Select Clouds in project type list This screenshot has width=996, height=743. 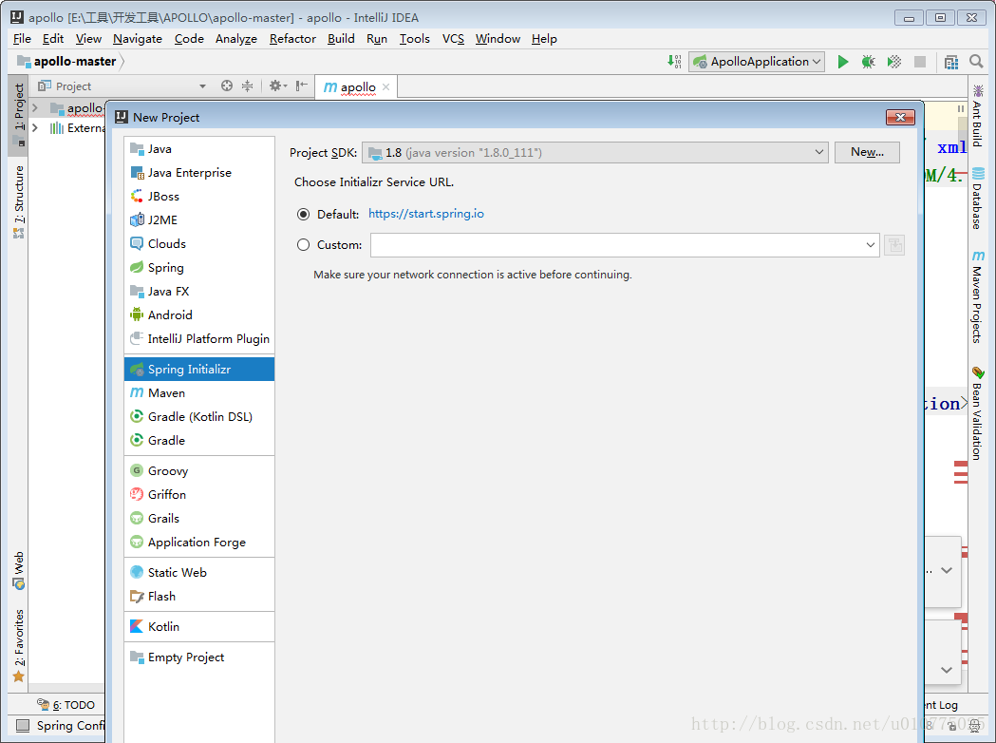click(199, 244)
